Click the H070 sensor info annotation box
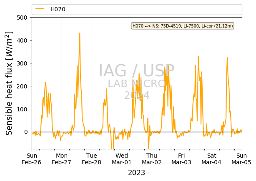This screenshot has height=181, width=256. pyautogui.click(x=183, y=26)
